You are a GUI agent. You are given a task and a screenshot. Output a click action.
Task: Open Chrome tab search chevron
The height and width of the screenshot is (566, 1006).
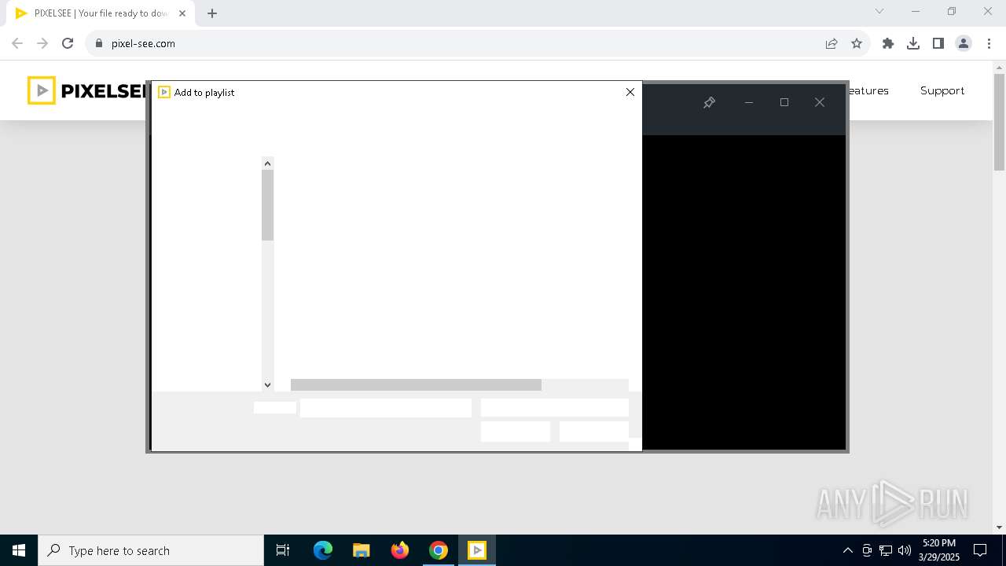coord(879,11)
